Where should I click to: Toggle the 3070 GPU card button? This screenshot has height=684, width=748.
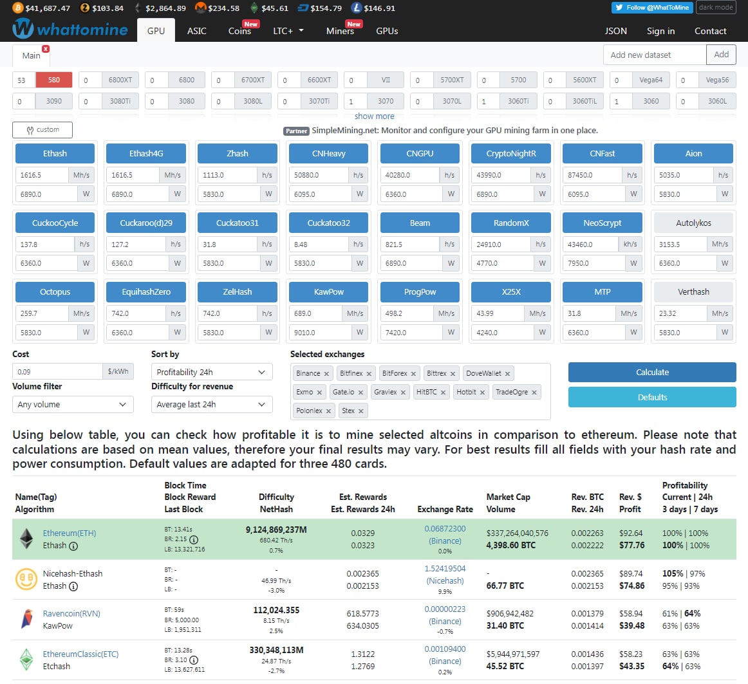pyautogui.click(x=386, y=101)
